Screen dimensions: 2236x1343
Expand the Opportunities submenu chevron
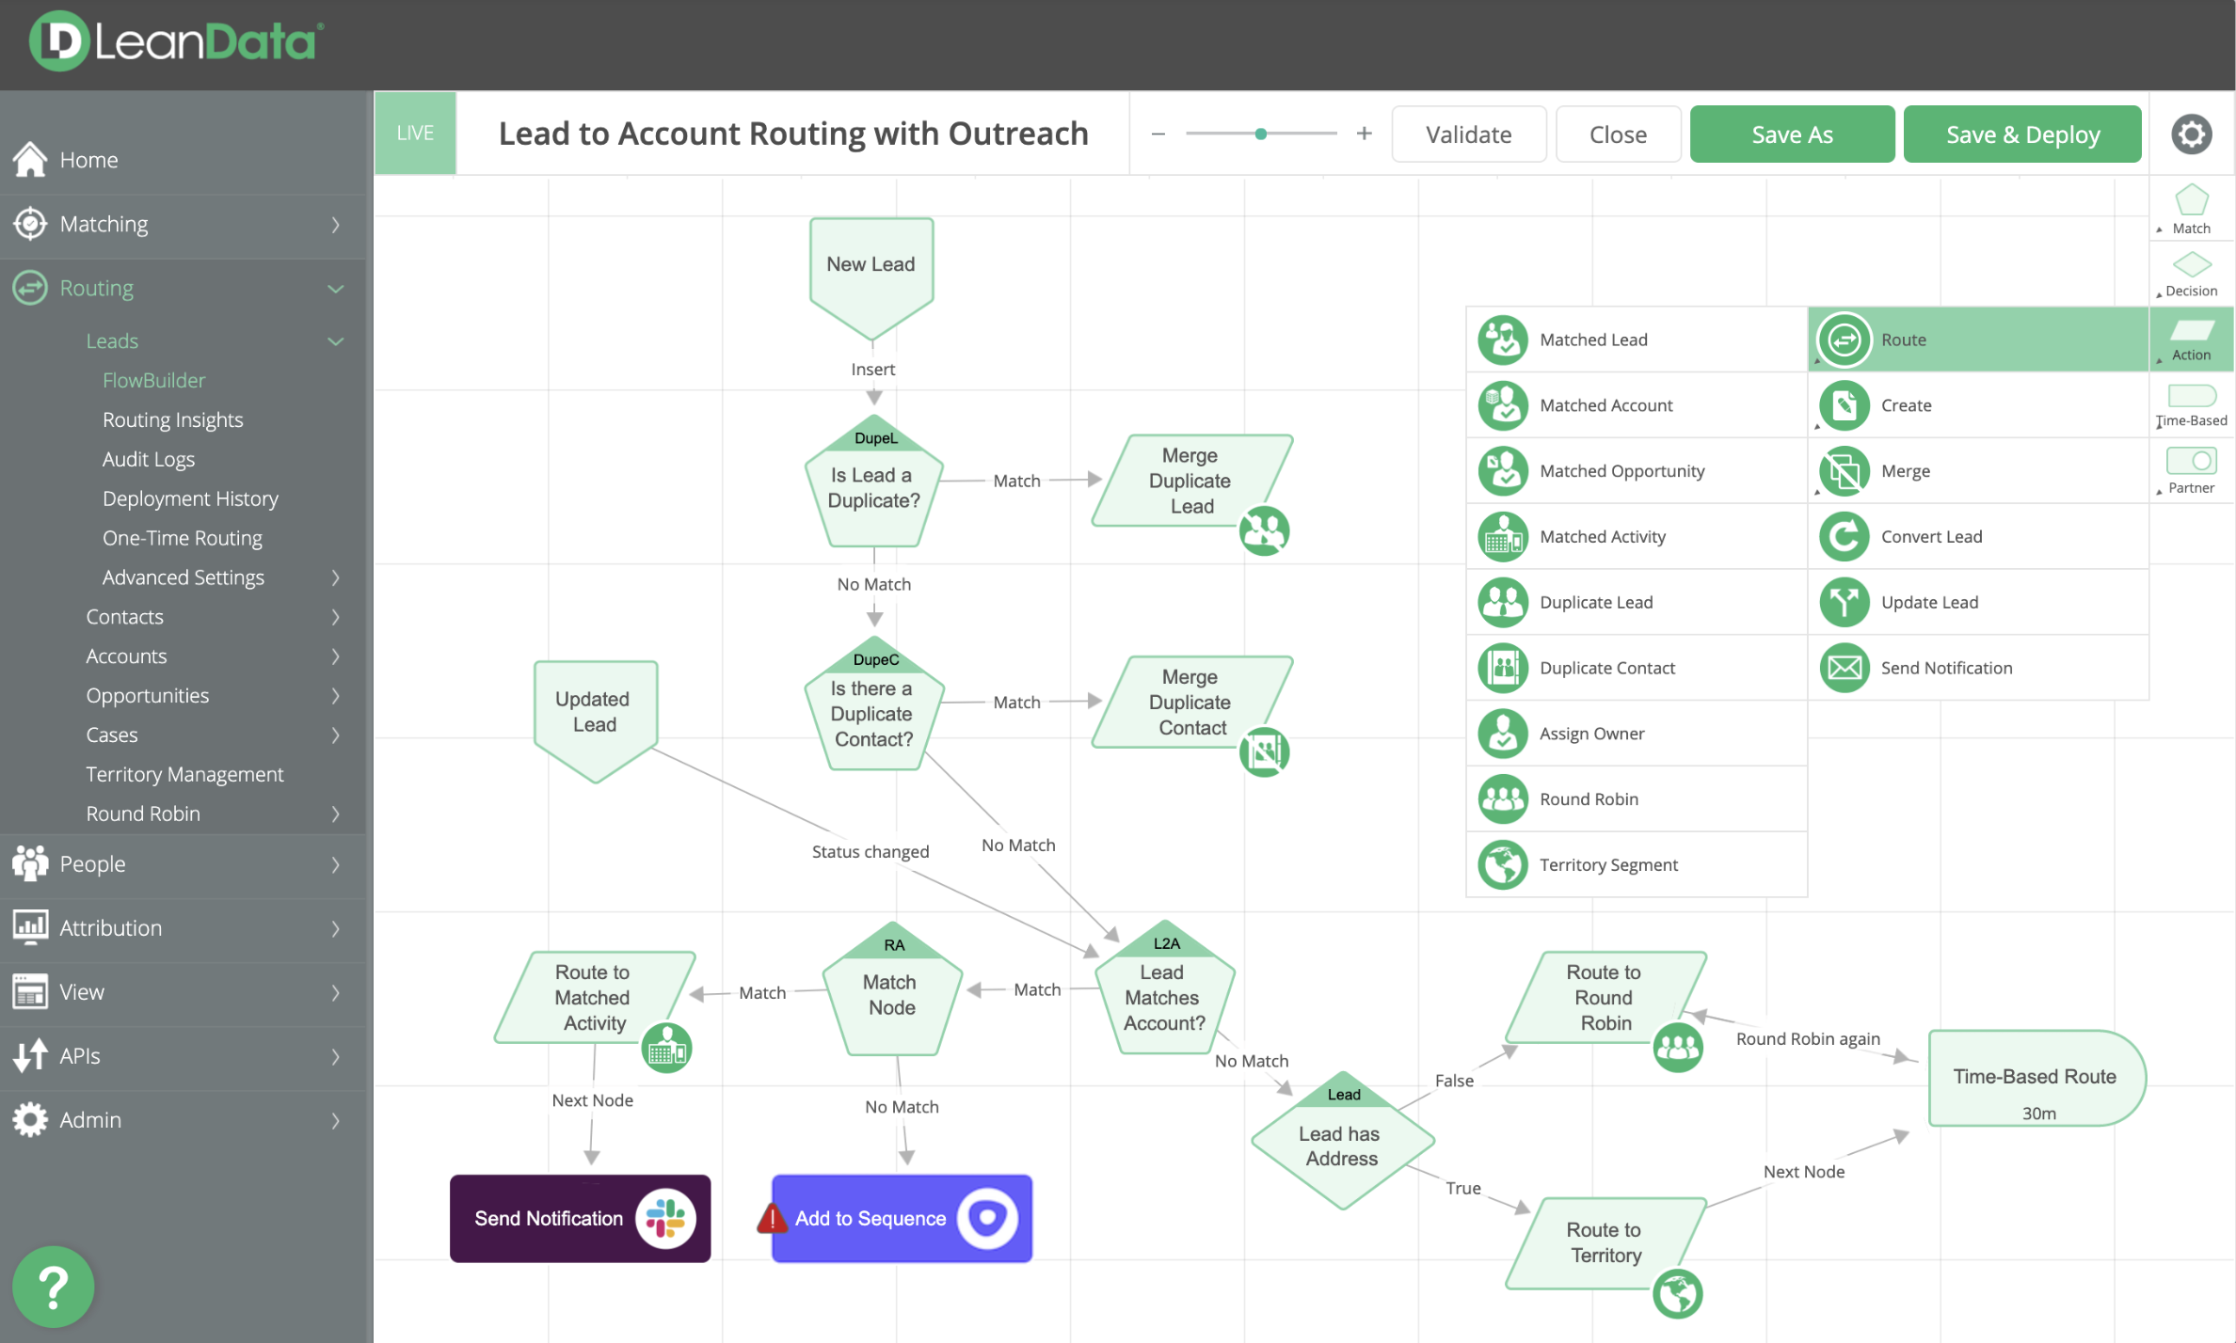coord(336,696)
